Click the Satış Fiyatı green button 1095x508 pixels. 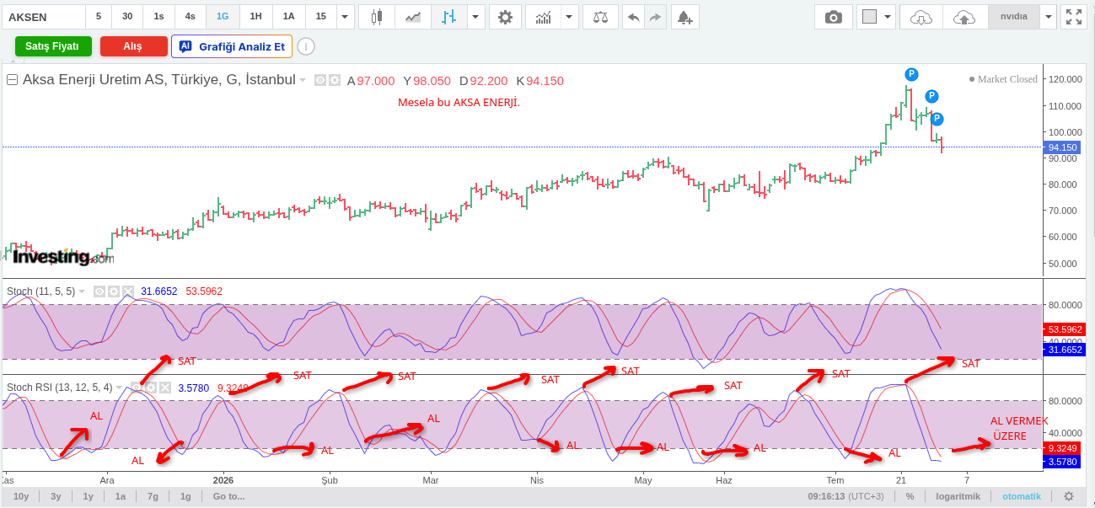coord(53,46)
